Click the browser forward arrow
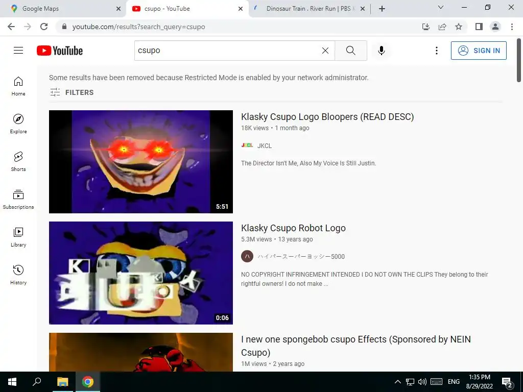 pyautogui.click(x=28, y=27)
